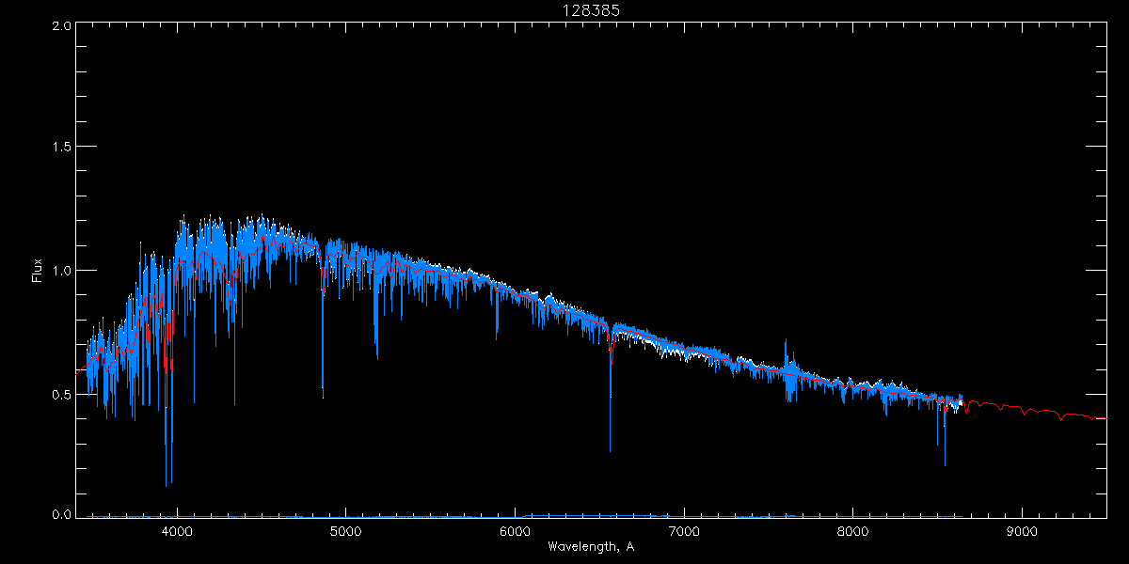Click the Flux y-axis label
This screenshot has height=564, width=1129.
tap(38, 271)
